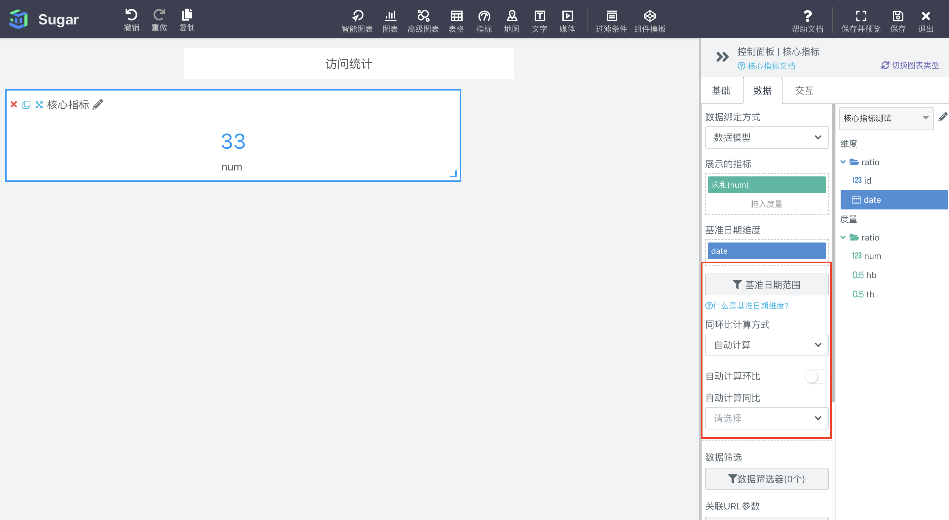Edit the 核心指标测试 data model via pencil
The height and width of the screenshot is (520, 949).
[943, 117]
